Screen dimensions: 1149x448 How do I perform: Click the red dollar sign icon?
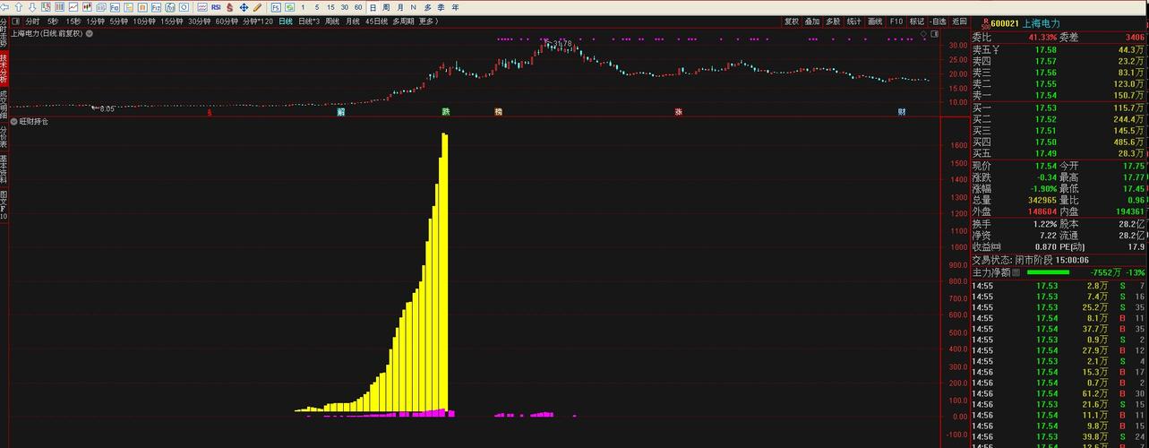tap(230, 7)
